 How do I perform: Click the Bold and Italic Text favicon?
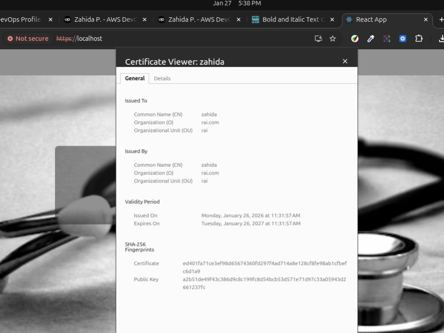pyautogui.click(x=255, y=20)
